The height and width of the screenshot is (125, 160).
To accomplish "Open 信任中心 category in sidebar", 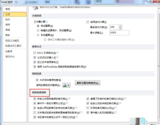I will pyautogui.click(x=15, y=57).
